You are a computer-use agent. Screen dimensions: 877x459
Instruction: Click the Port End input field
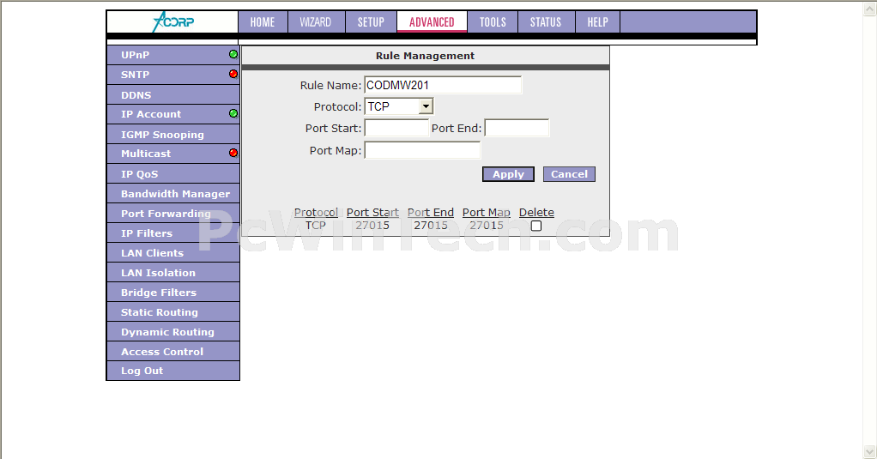[x=517, y=128]
